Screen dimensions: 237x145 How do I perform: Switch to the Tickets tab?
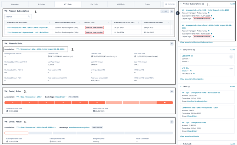coord(147,4)
